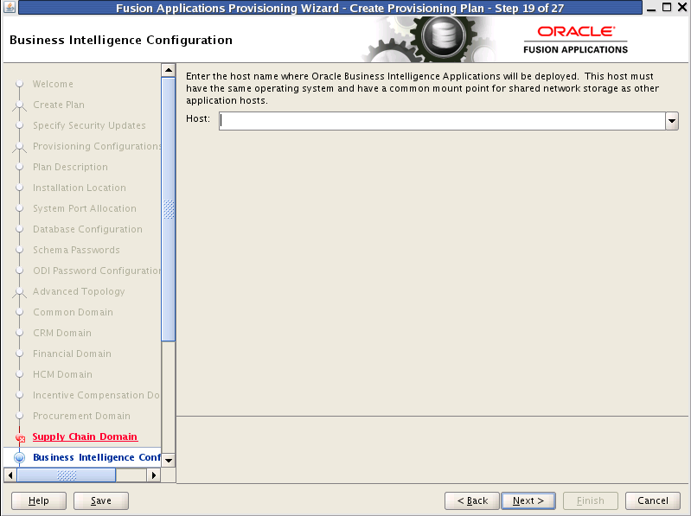
Task: Open the Help button
Action: pos(39,500)
